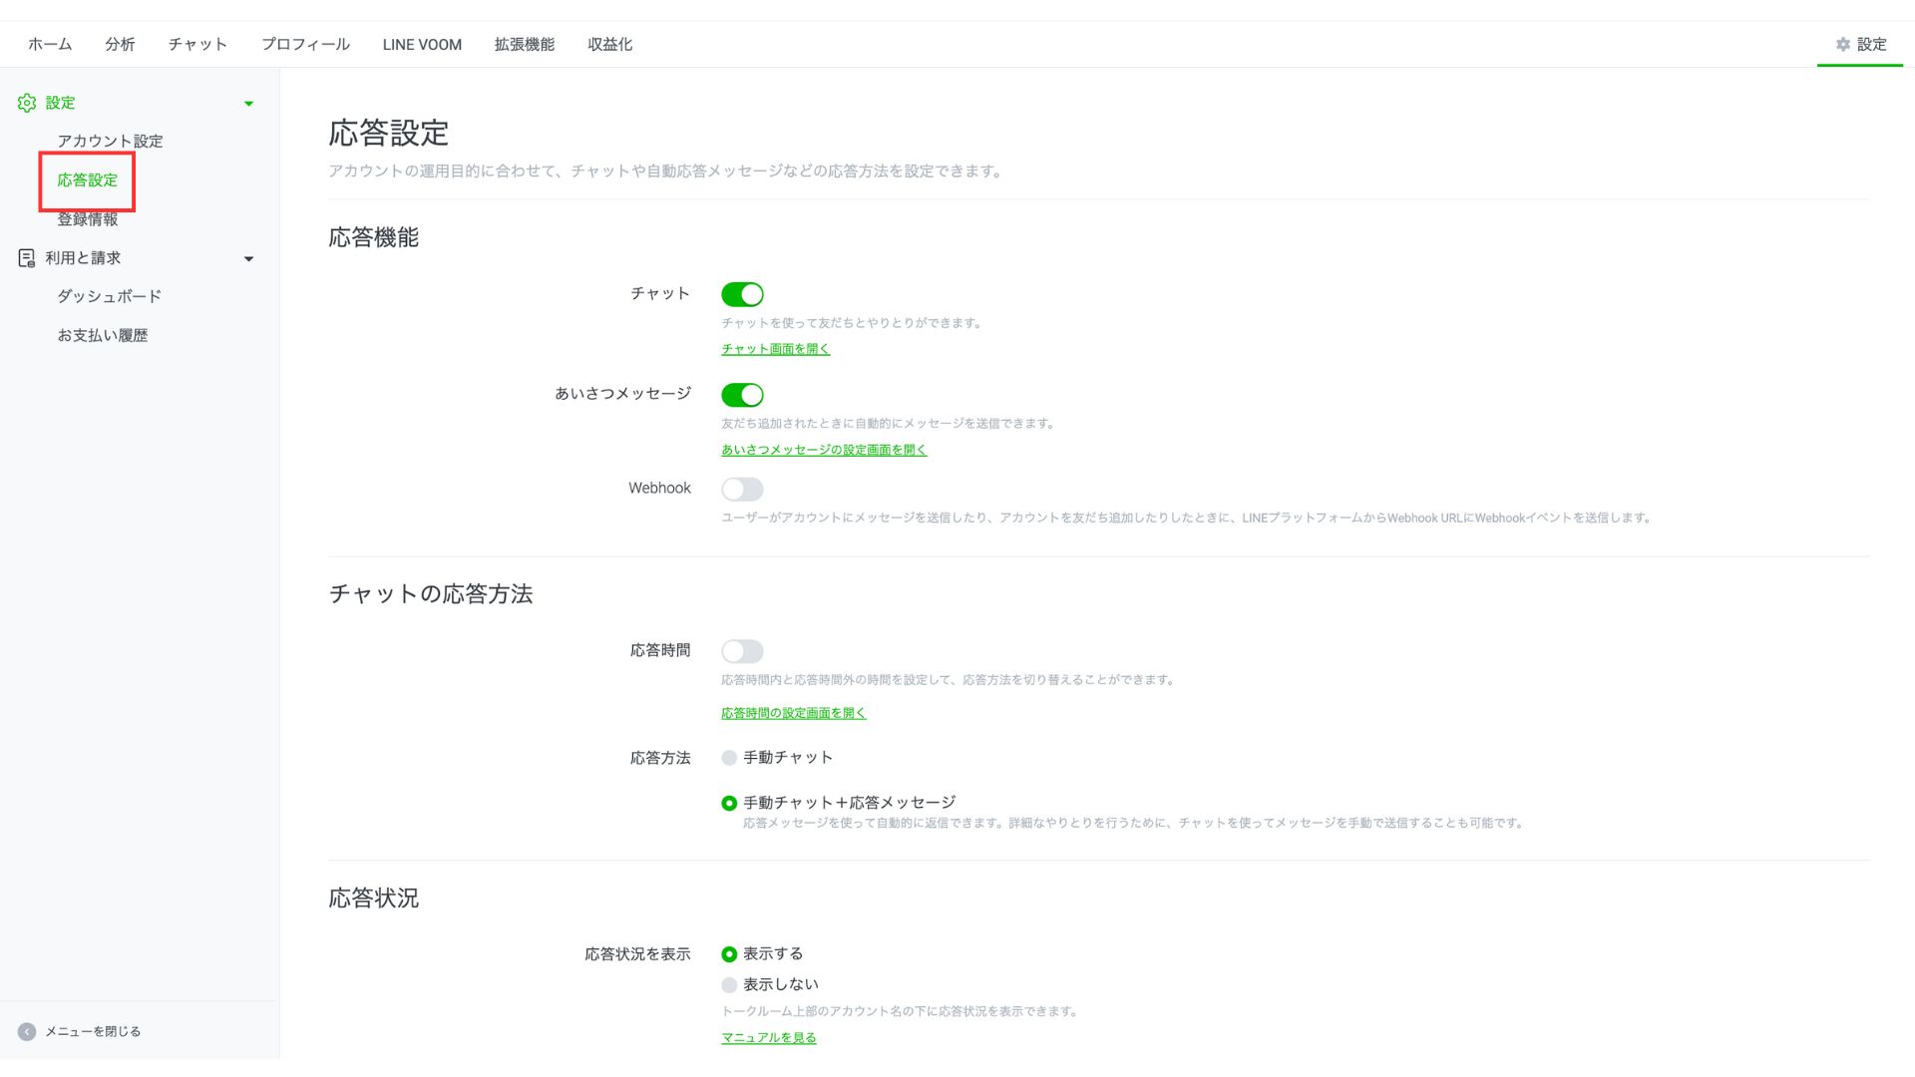This screenshot has width=1915, height=1077.
Task: Switch to the 拡張機能 tab
Action: 525,45
